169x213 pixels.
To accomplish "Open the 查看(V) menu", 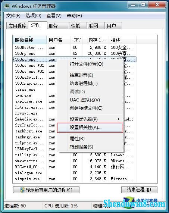I will [54, 16].
